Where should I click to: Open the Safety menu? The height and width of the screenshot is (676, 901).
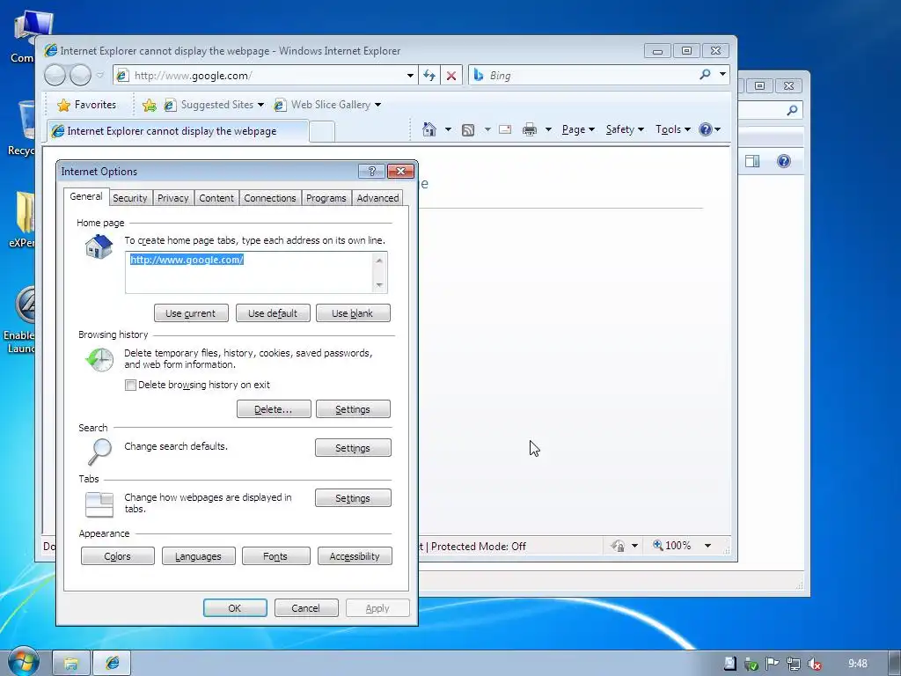point(625,129)
